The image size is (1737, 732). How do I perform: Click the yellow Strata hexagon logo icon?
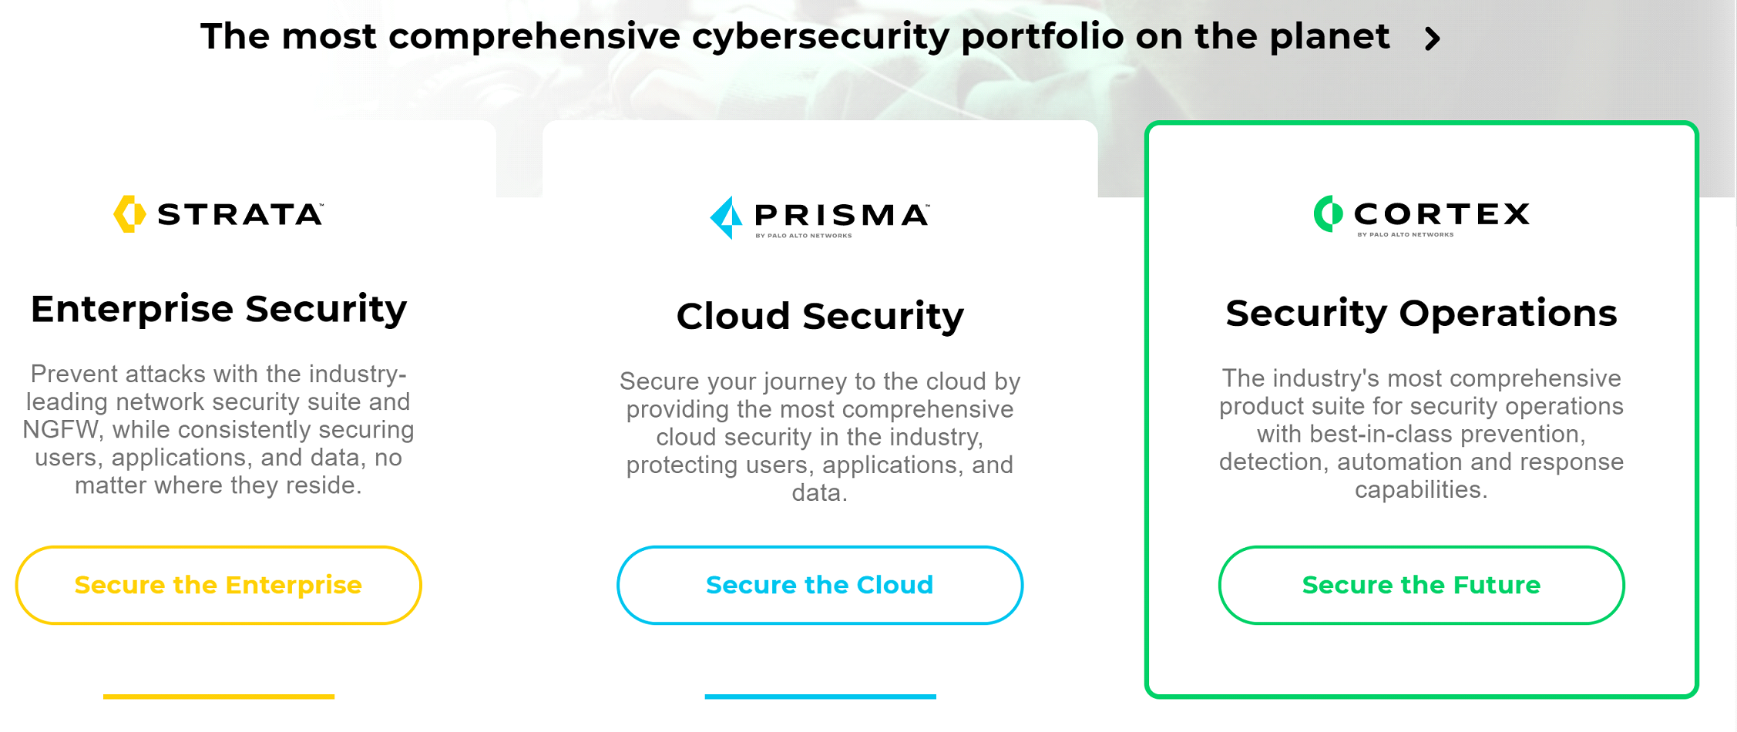[x=129, y=213]
